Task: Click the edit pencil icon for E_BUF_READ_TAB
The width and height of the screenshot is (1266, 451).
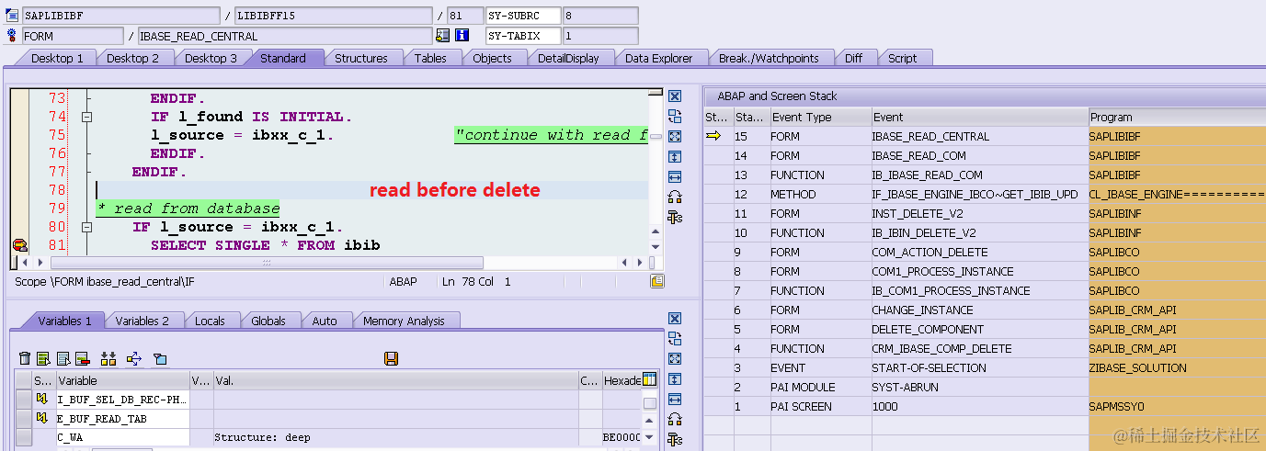Action: coord(41,418)
